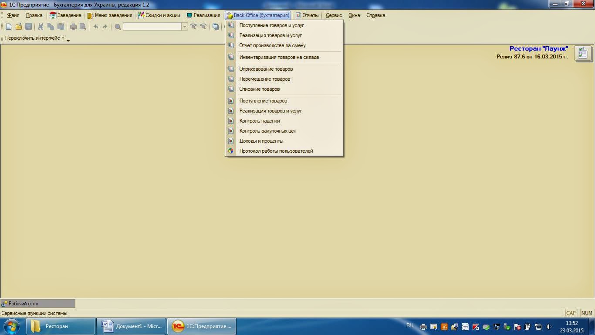Click the Windows Start button
The height and width of the screenshot is (335, 595).
[12, 326]
